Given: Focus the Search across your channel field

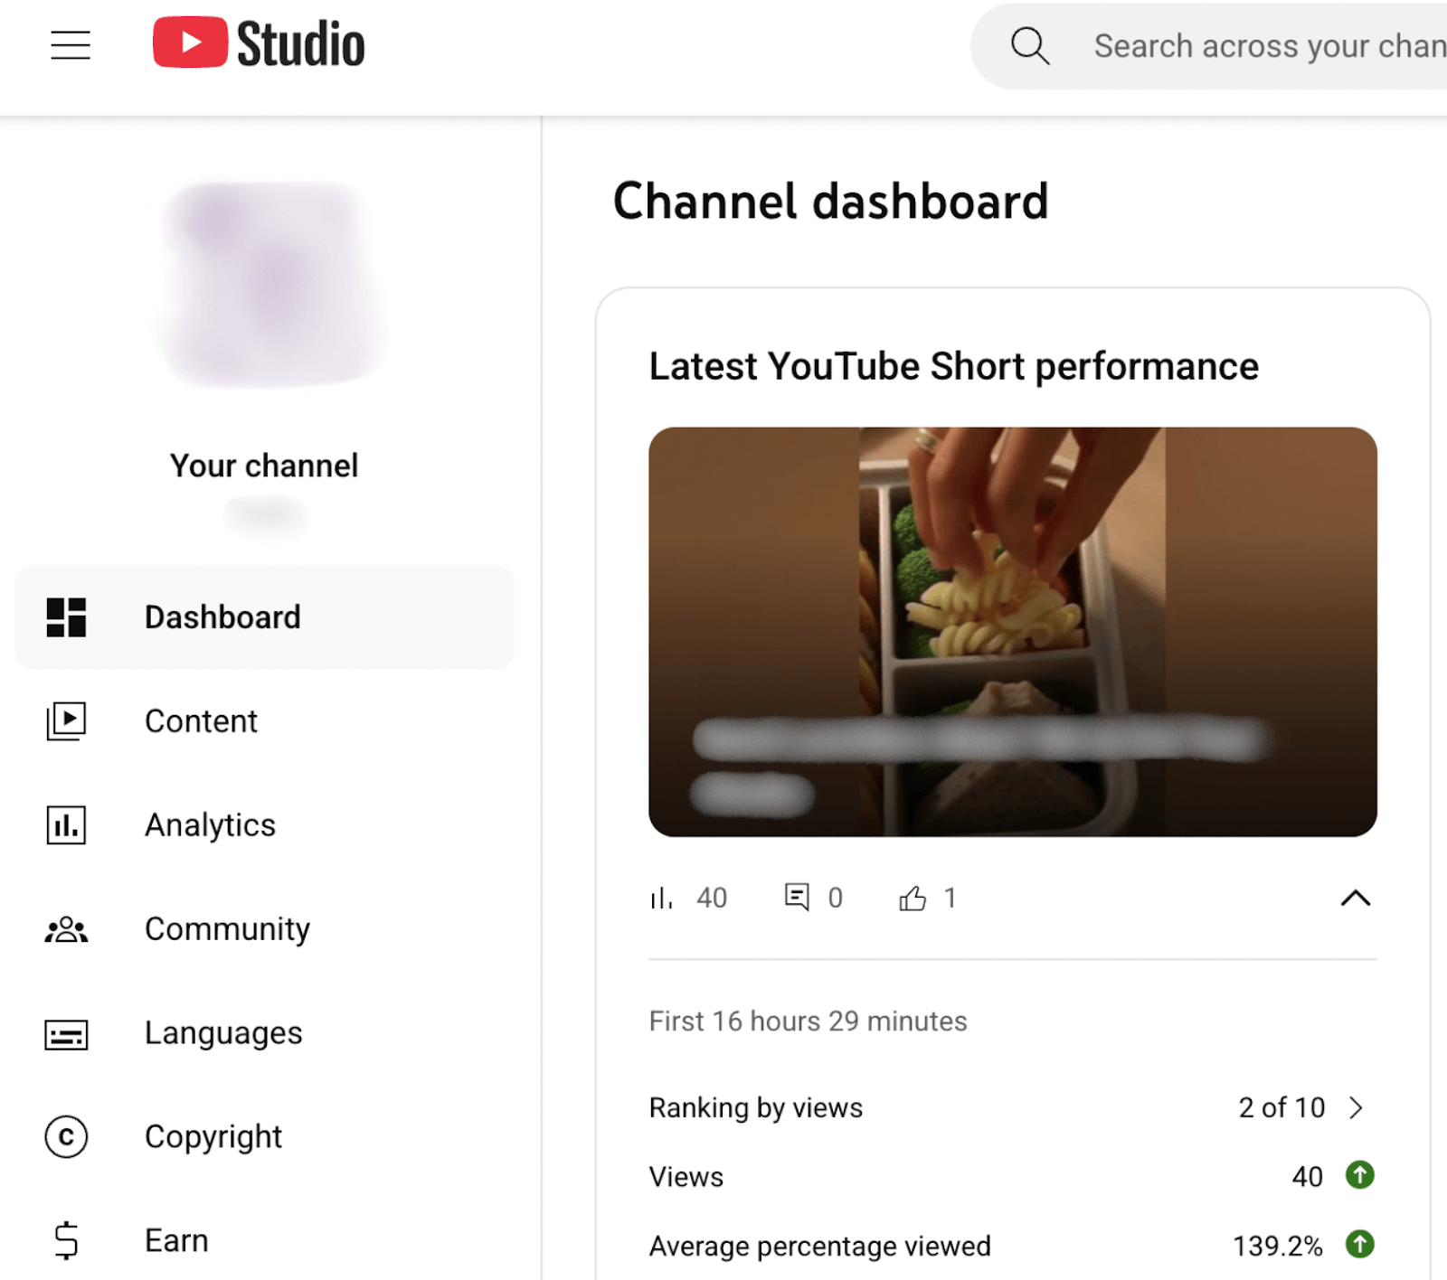Looking at the screenshot, I should coord(1266,46).
